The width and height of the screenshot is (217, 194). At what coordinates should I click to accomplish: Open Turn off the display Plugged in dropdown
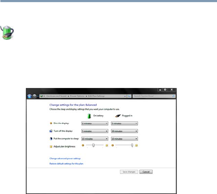124,131
